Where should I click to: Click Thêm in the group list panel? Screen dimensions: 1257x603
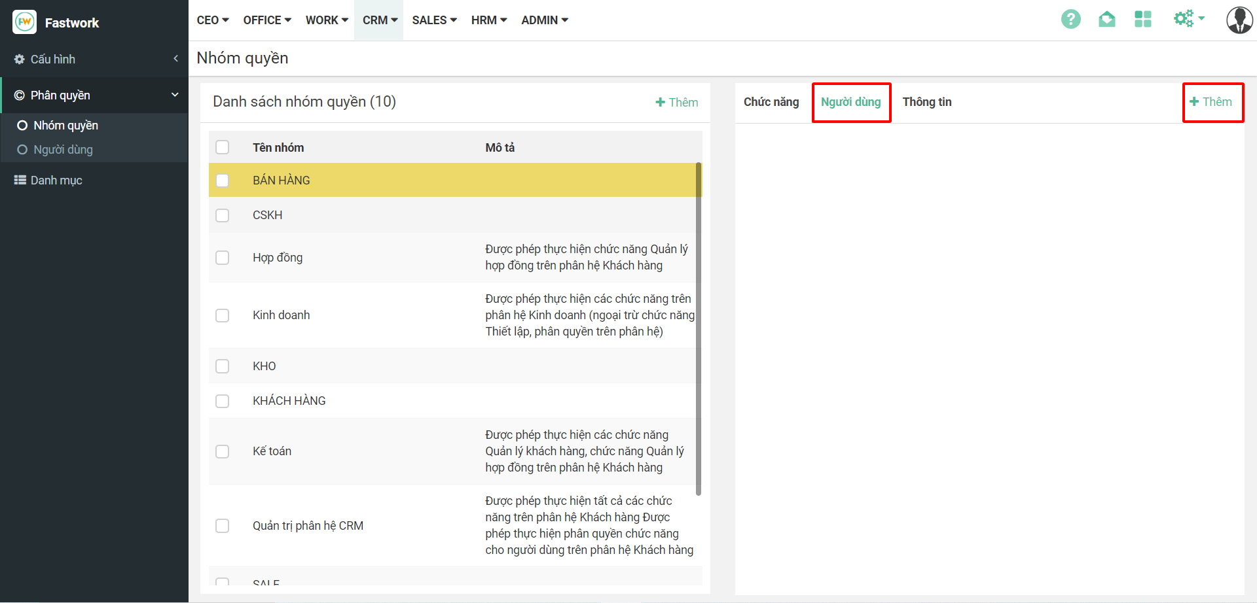(x=677, y=103)
